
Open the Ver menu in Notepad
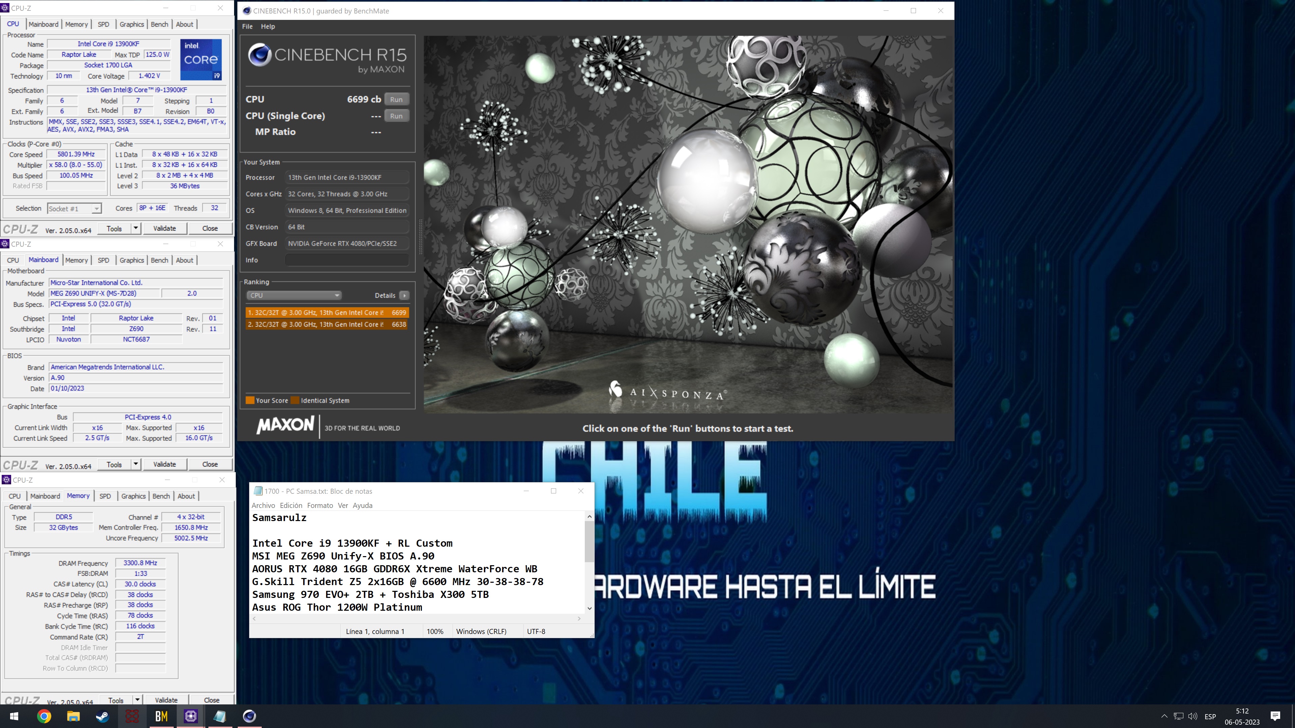coord(343,506)
